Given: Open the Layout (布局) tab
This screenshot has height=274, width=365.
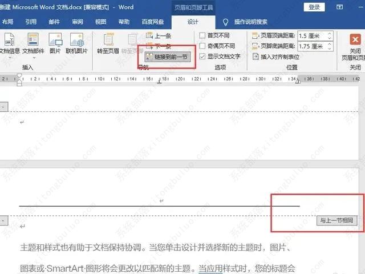Looking at the screenshot, I should tap(7, 22).
